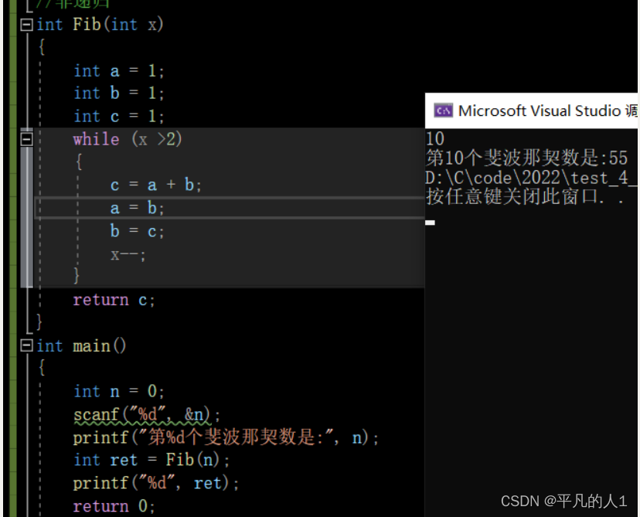The image size is (640, 517).
Task: Click the highlighted line 'a = b;'
Action: [x=137, y=208]
